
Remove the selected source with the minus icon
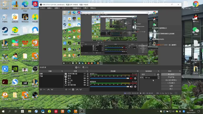[70, 89]
